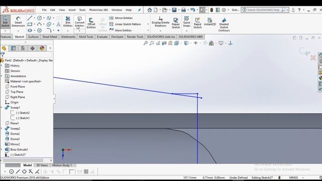Image resolution: width=322 pixels, height=181 pixels.
Task: Open the ConfigurationManager tab
Action: click(x=23, y=48)
